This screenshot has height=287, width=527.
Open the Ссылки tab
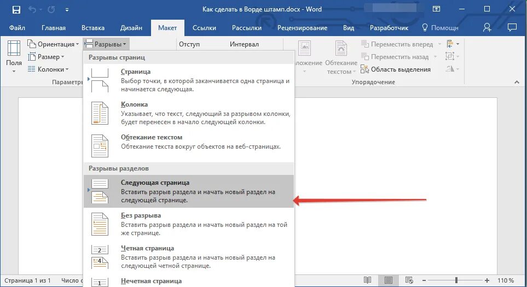(204, 28)
